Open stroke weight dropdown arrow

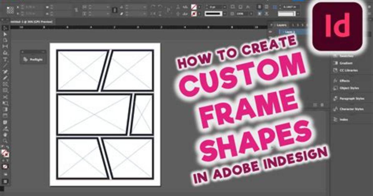(x=224, y=7)
